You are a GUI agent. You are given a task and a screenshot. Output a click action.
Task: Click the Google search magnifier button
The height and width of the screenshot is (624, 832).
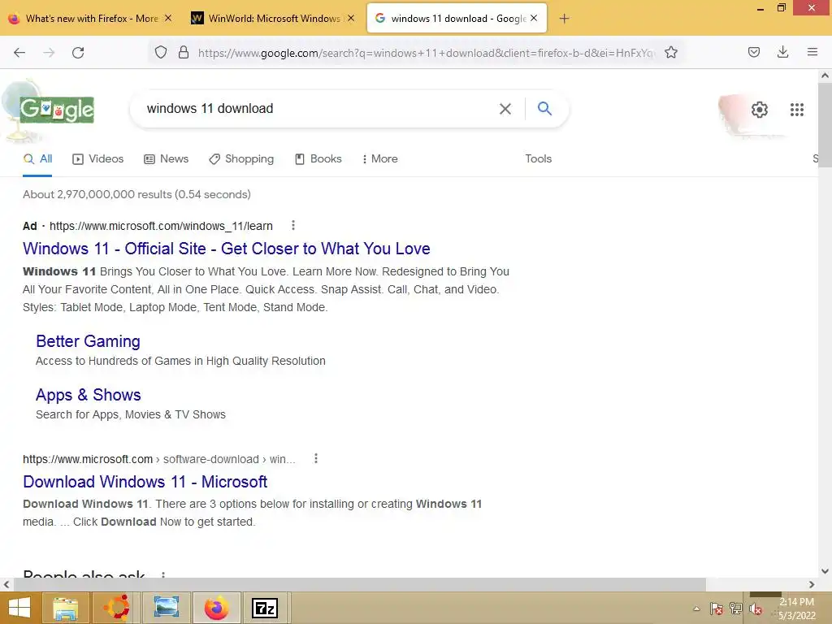(544, 108)
